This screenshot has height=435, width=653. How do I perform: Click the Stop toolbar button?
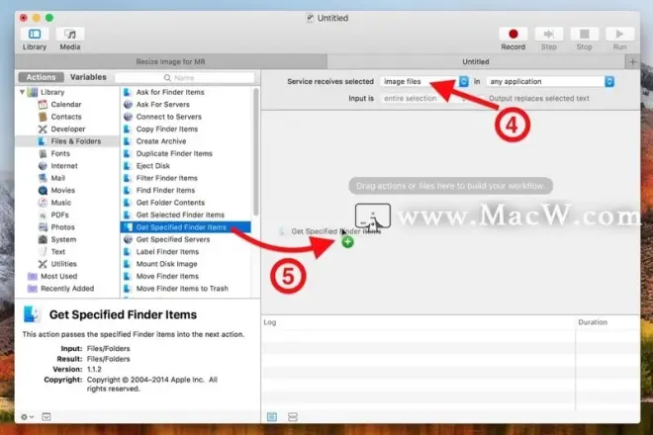(x=584, y=35)
